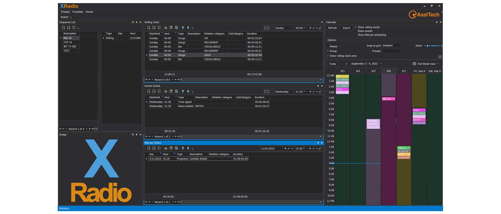Click the move down arrow in Rolling Clock toolbar
Viewport: 501px width, 214px height.
tap(188, 28)
